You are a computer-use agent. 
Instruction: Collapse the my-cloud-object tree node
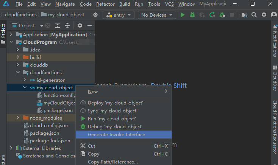pos(25,87)
